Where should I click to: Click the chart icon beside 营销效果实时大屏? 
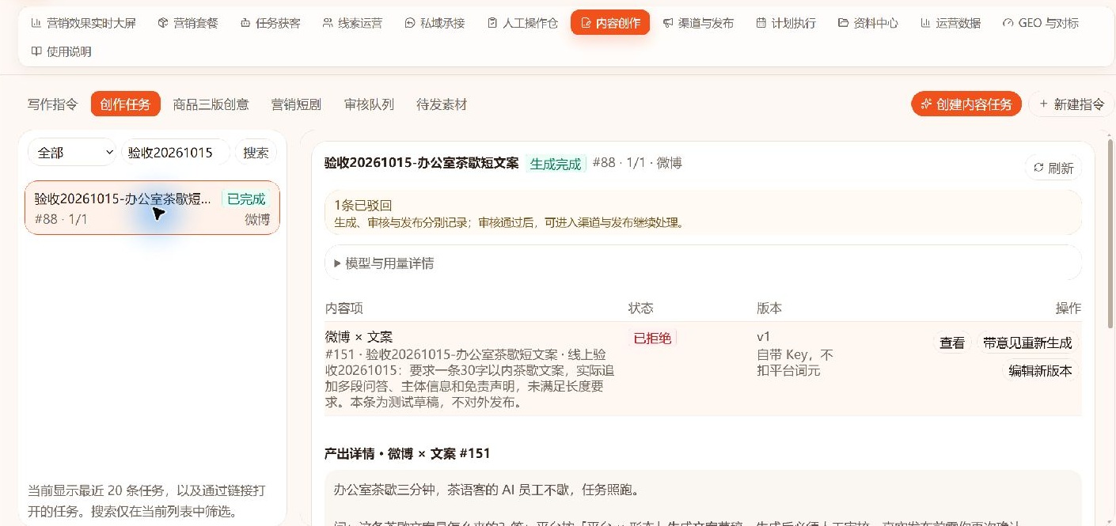[x=36, y=23]
